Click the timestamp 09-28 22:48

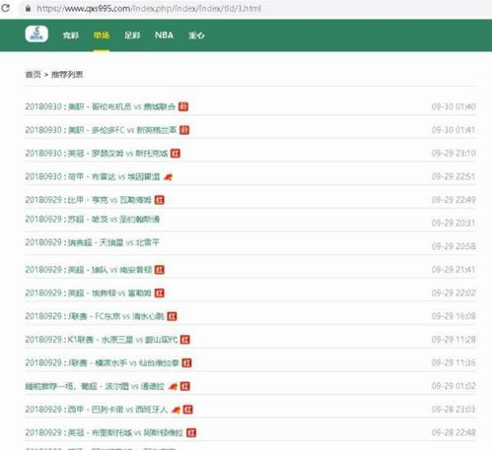(454, 433)
